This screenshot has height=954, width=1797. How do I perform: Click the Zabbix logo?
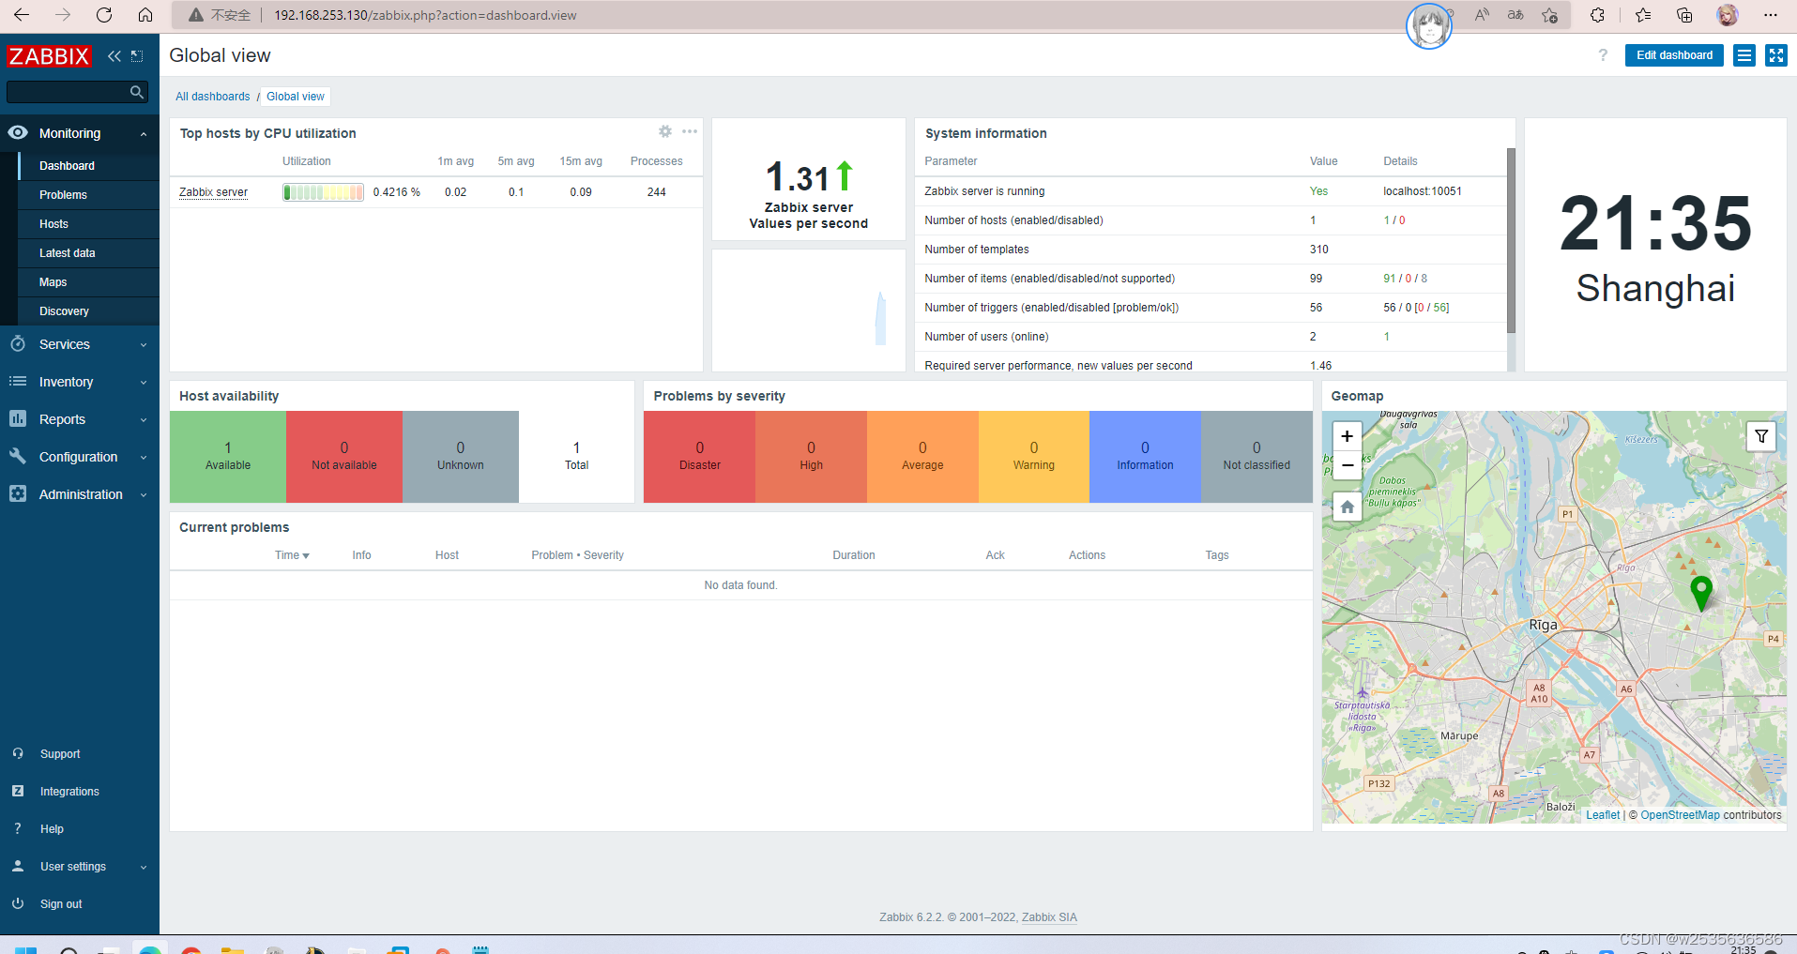pyautogui.click(x=49, y=56)
